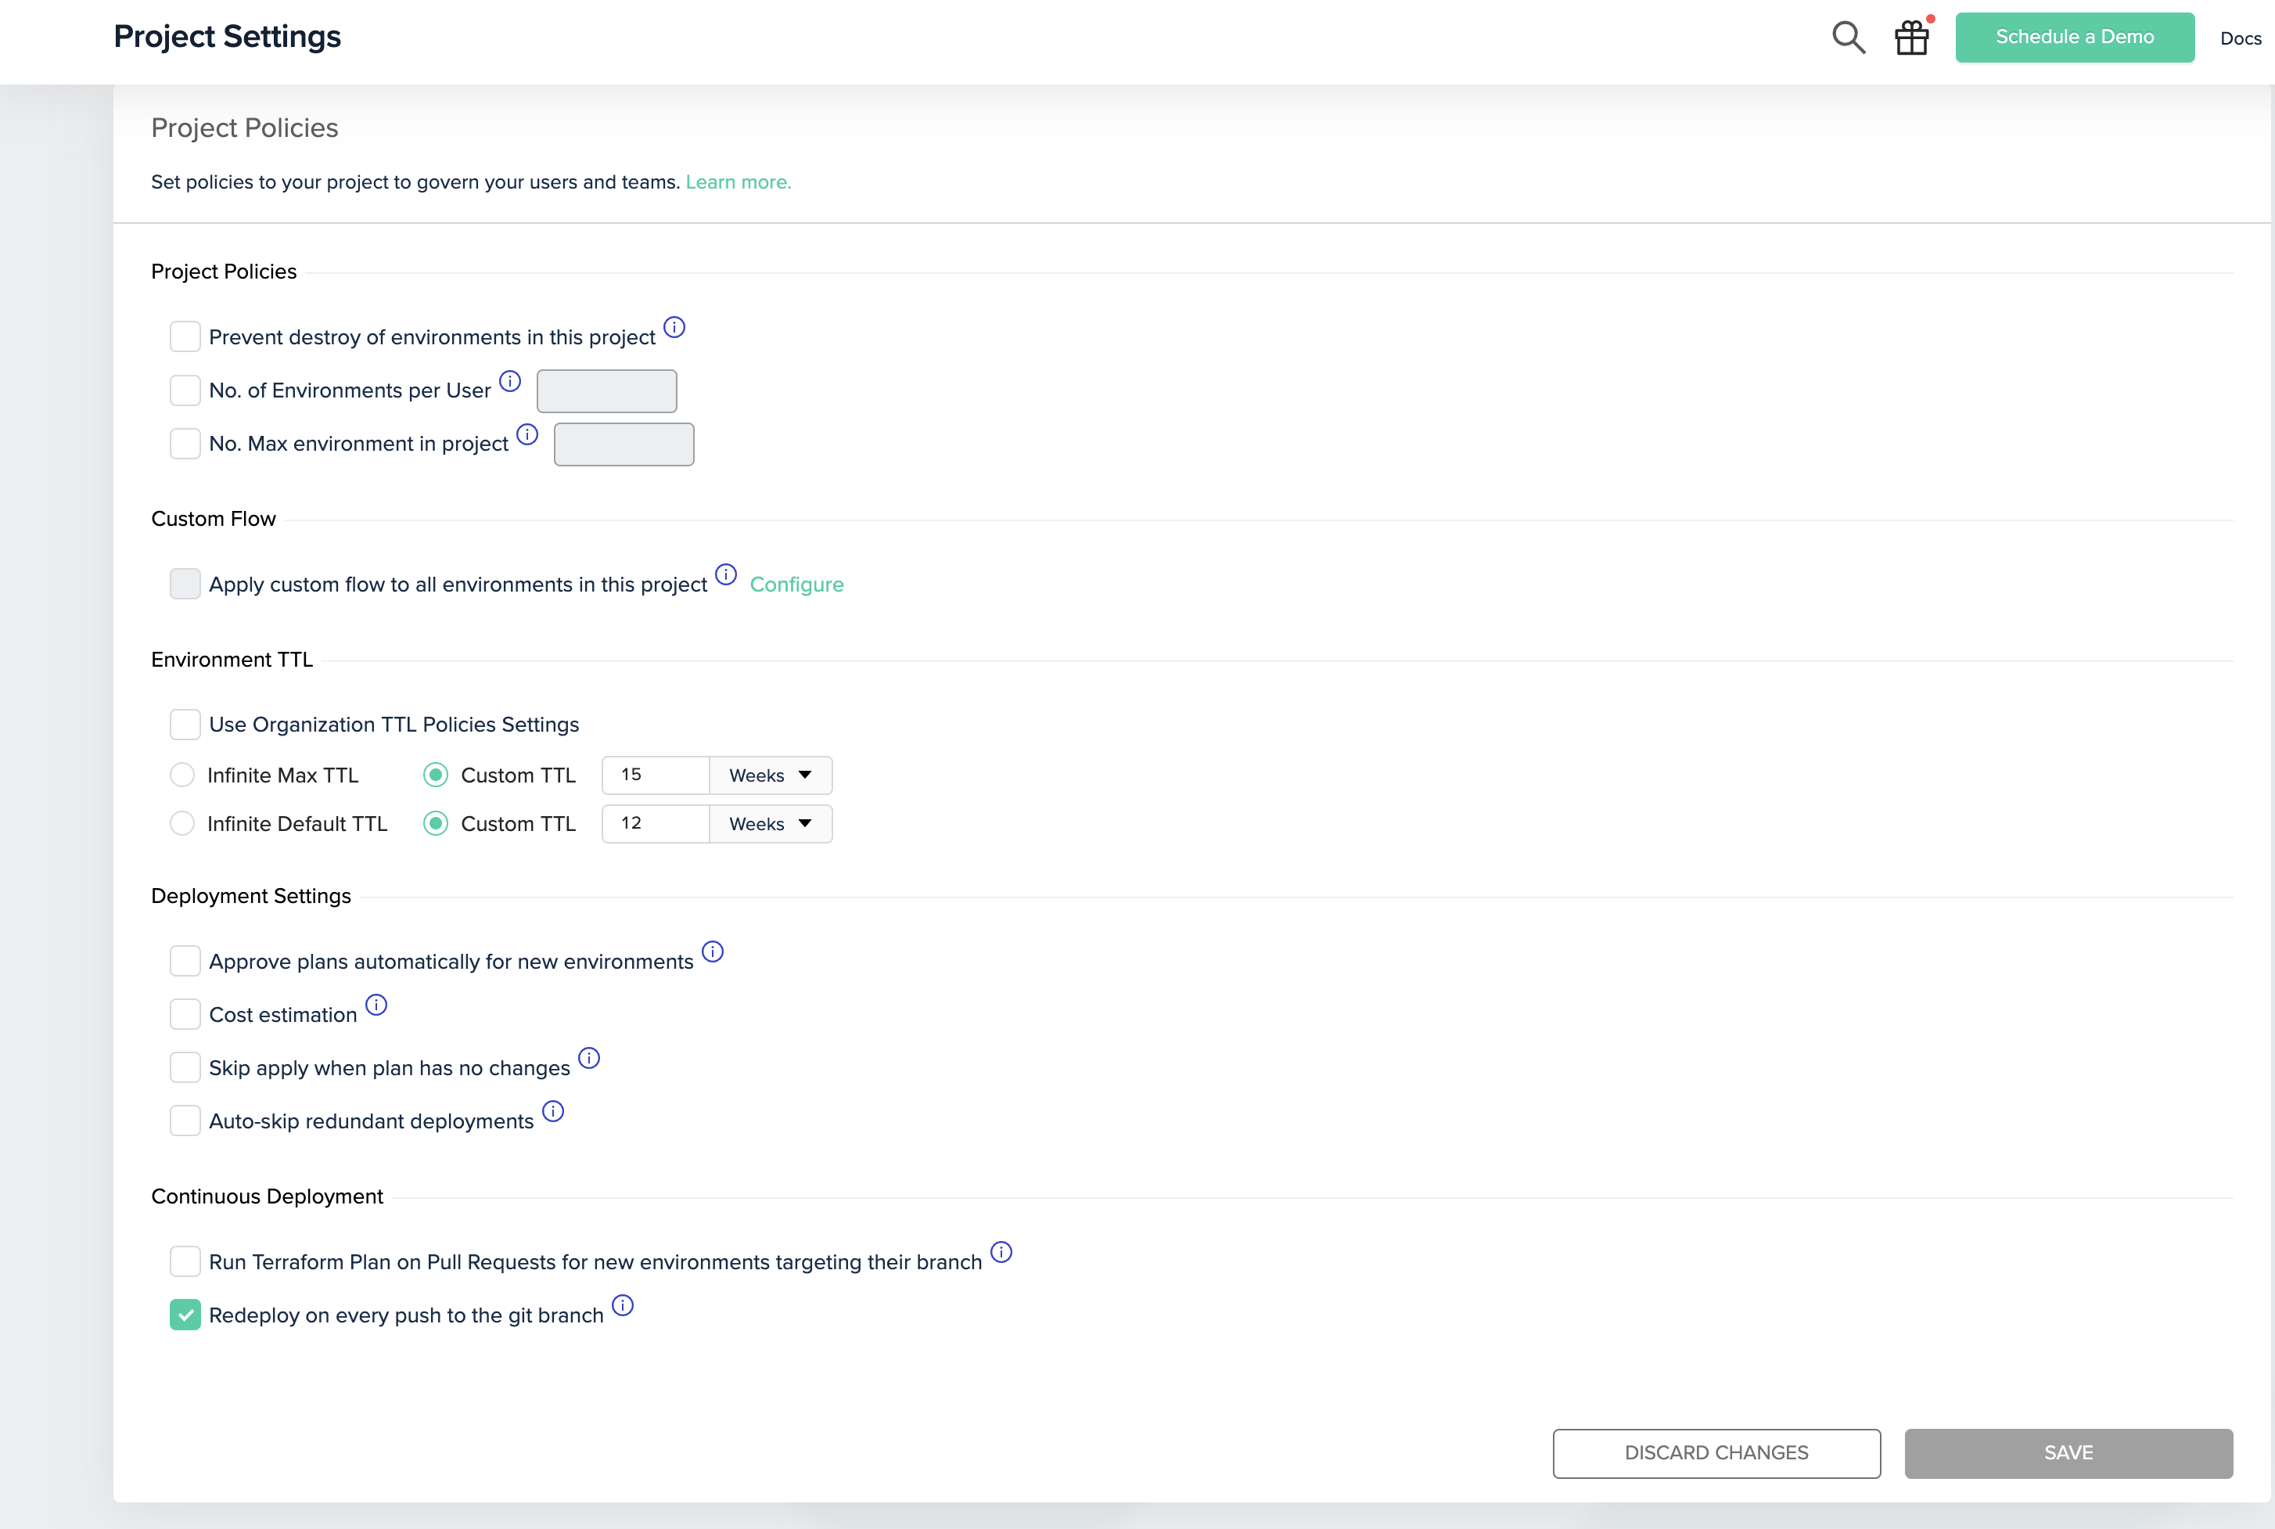2275x1529 pixels.
Task: Click the Configure link for custom flow
Action: 796,584
